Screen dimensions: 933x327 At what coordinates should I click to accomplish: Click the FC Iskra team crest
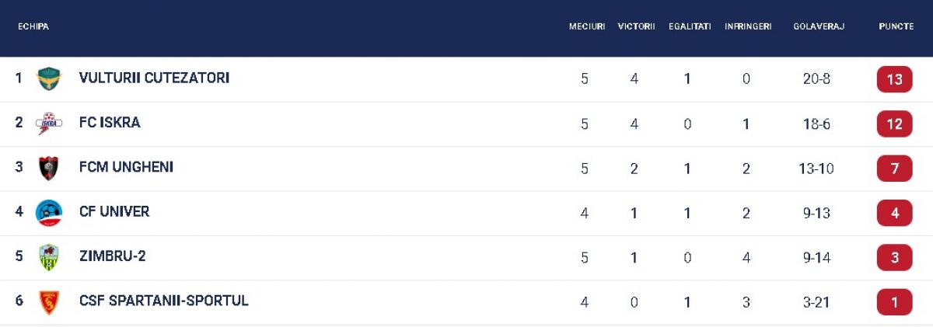(49, 123)
